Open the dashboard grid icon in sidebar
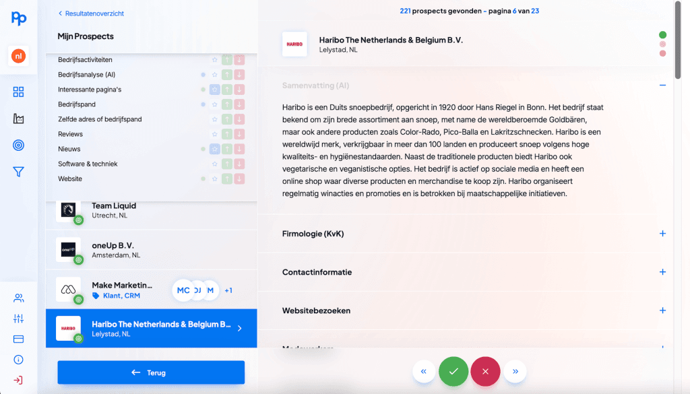Viewport: 690px width, 394px height. point(18,92)
